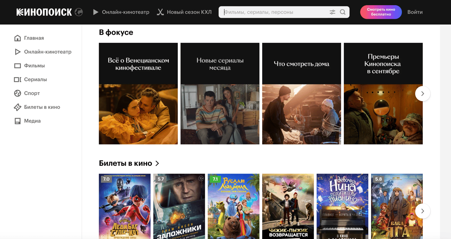Open Билеты в кино in the sidebar
This screenshot has width=451, height=239.
click(x=42, y=107)
